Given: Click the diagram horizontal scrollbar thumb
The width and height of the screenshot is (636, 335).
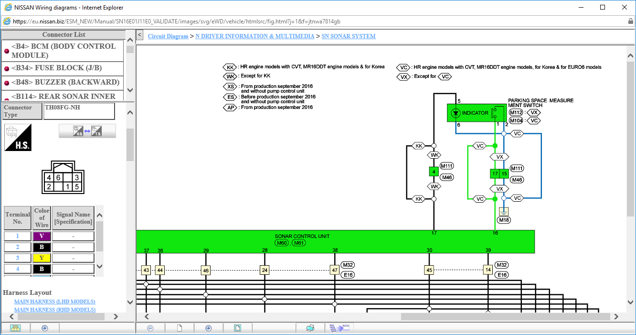Looking at the screenshot, I should [506, 316].
